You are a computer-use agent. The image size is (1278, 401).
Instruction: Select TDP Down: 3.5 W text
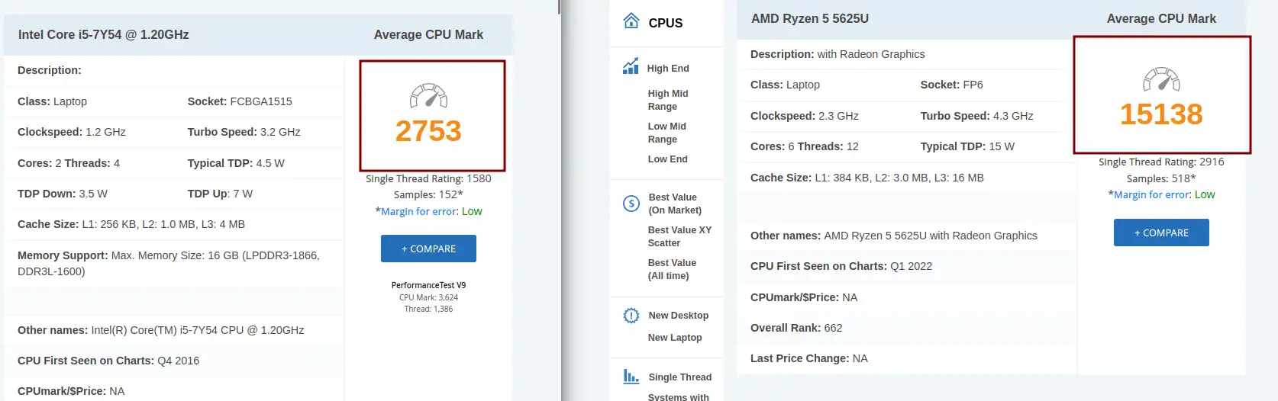[63, 194]
